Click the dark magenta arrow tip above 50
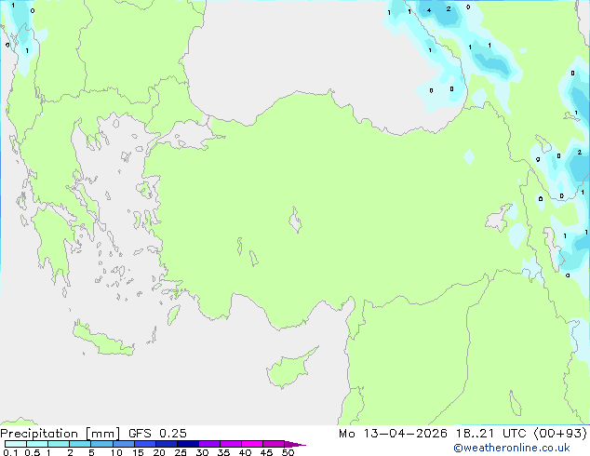Viewport: 590px width, 456px height. [295, 444]
